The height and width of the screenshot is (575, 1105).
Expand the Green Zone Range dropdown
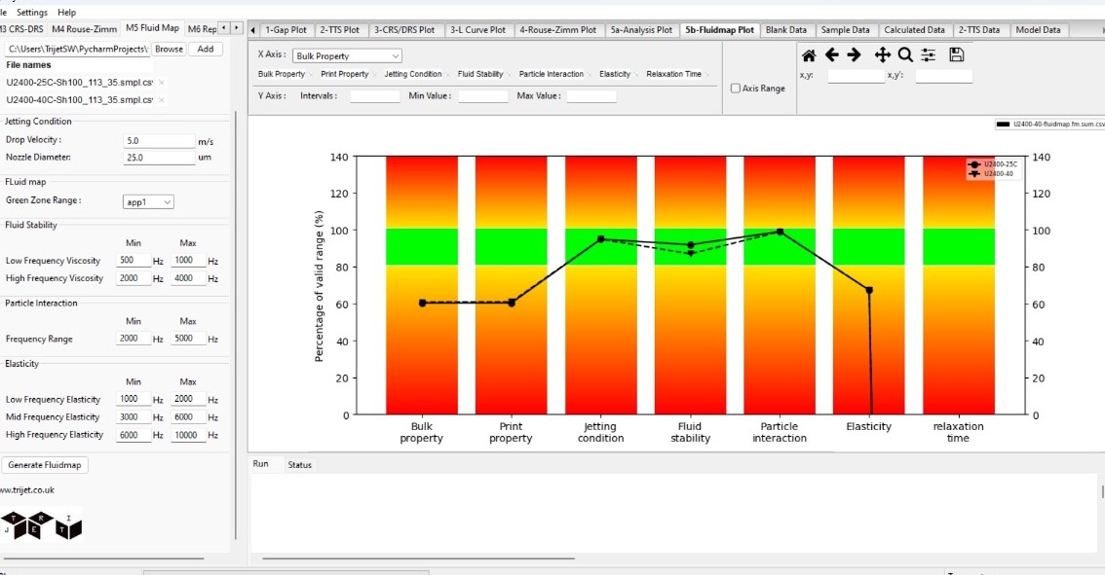click(x=148, y=201)
